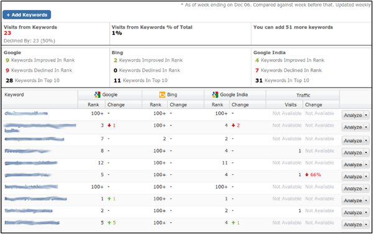Click red down arrow beside Google India change 2

[x=233, y=125]
